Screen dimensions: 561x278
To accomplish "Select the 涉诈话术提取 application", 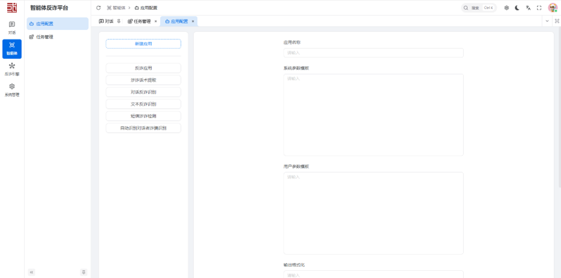I will pos(143,80).
